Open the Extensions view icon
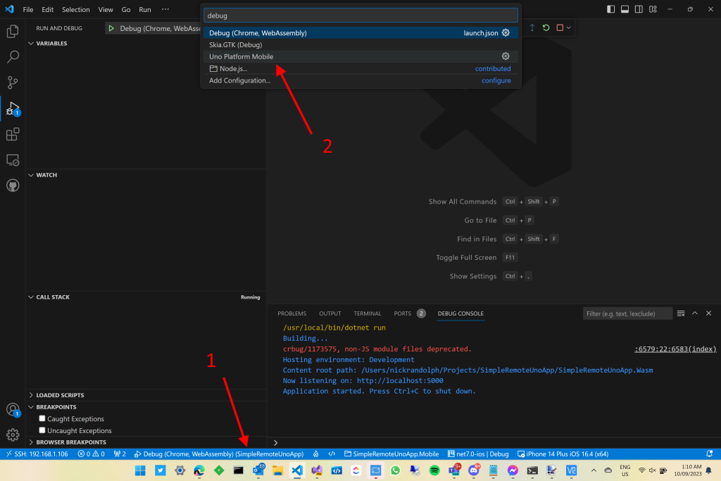Image resolution: width=721 pixels, height=481 pixels. 13,134
